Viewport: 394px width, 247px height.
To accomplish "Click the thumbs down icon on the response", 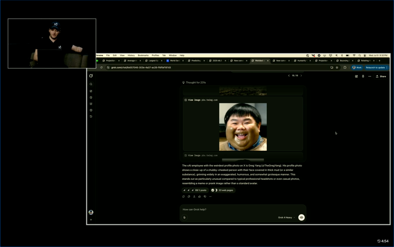I will (205, 197).
